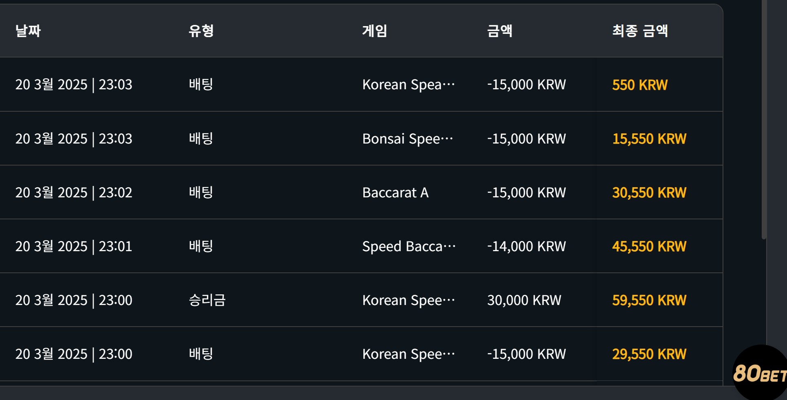This screenshot has width=787, height=400.
Task: Click the -14,000 KRW bet amount
Action: click(x=526, y=246)
